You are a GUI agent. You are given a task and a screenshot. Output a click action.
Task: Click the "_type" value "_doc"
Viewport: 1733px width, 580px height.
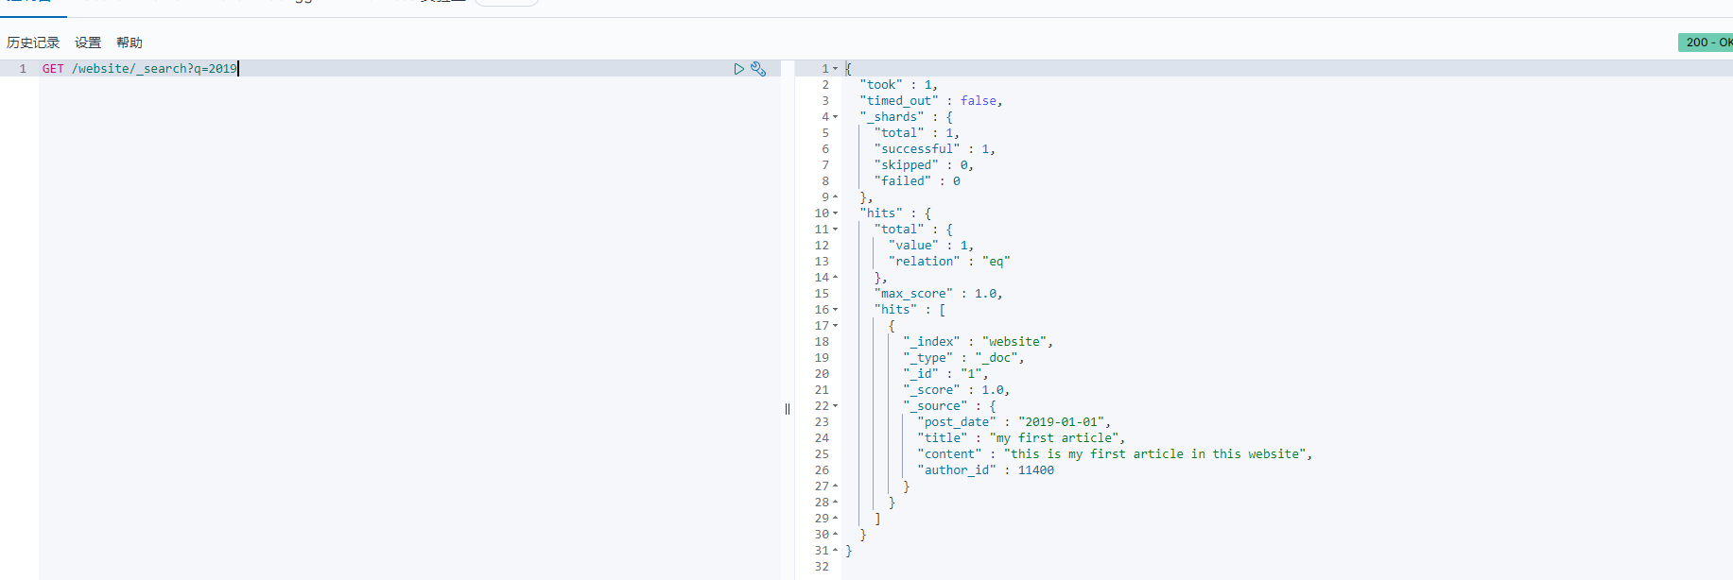[x=996, y=358]
